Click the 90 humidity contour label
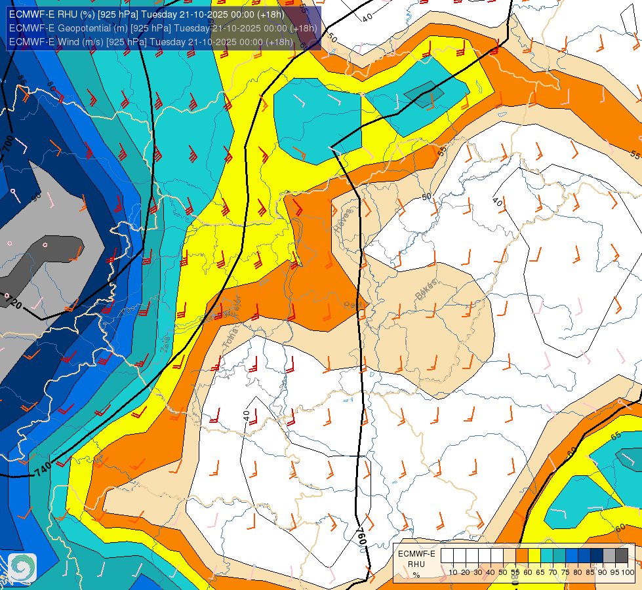The image size is (642, 590). coord(36,197)
